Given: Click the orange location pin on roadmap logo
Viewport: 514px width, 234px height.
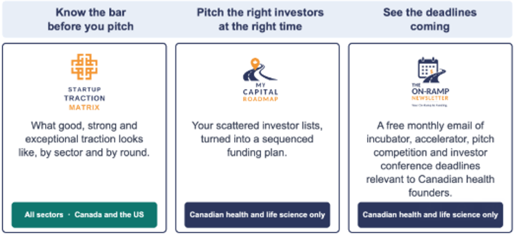Looking at the screenshot, I should 255,63.
